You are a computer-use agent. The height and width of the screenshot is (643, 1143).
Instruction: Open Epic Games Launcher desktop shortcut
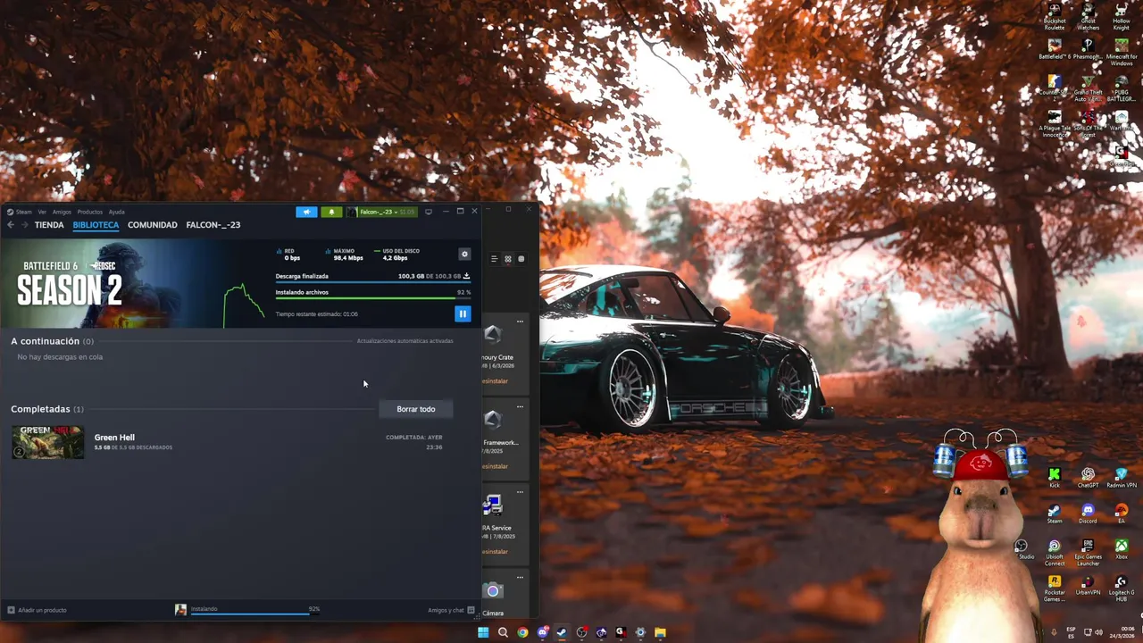1088,552
